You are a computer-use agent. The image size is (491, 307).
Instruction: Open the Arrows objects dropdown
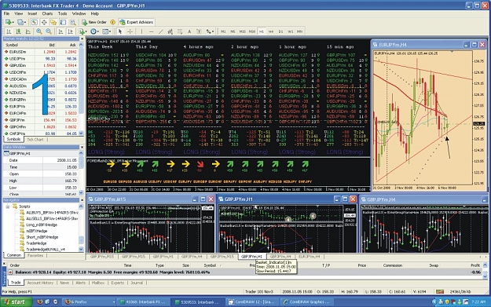210,31
